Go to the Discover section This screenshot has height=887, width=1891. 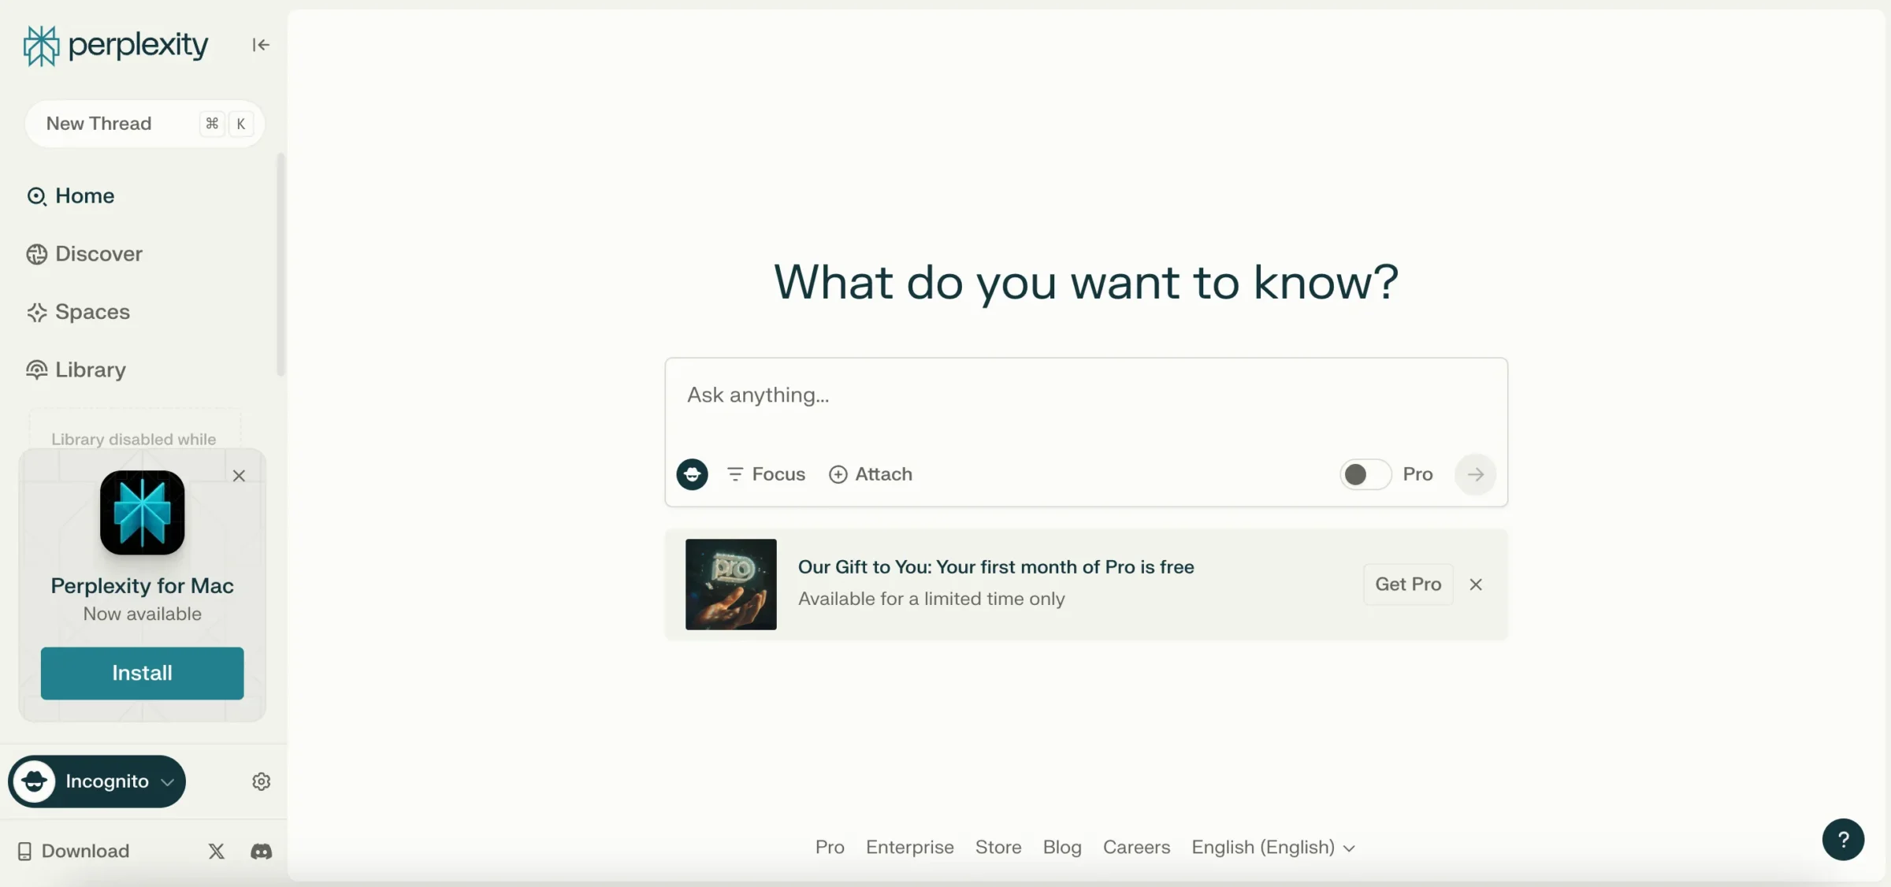(x=84, y=254)
